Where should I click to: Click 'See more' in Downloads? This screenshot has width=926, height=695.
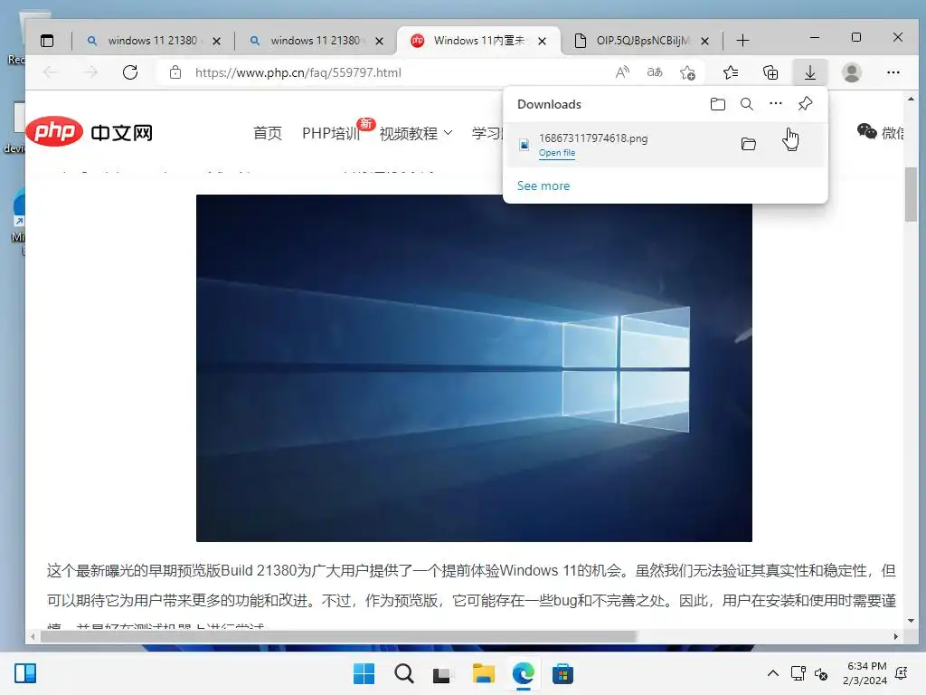pos(543,186)
